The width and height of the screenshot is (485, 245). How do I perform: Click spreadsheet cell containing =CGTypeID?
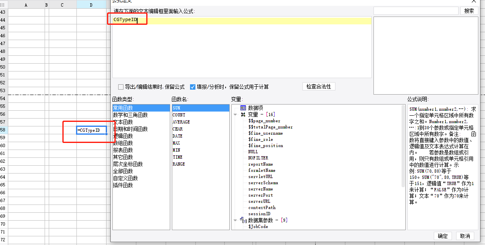pos(92,130)
